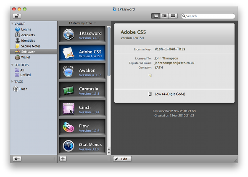Click the window resize grip corner
This screenshot has height=177, width=248.
tap(236, 161)
